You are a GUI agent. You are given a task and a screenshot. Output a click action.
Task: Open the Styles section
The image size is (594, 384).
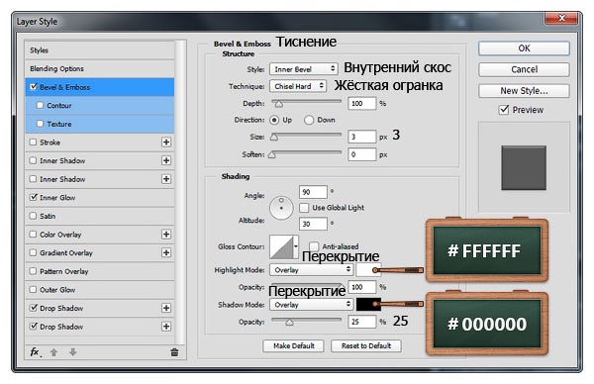coord(100,50)
